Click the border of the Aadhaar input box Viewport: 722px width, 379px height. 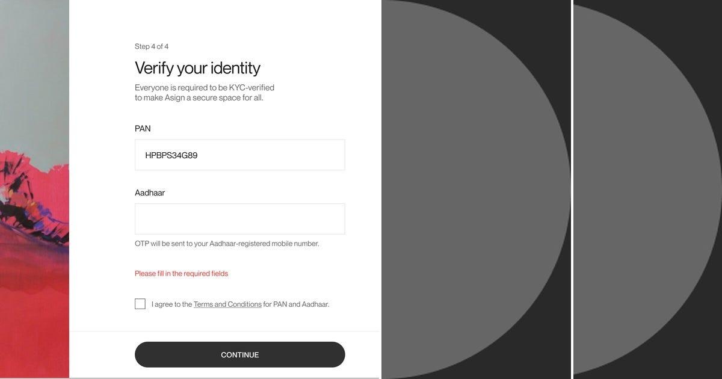coord(239,205)
